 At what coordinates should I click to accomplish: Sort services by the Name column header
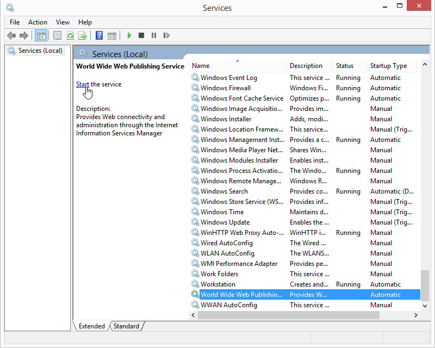238,66
